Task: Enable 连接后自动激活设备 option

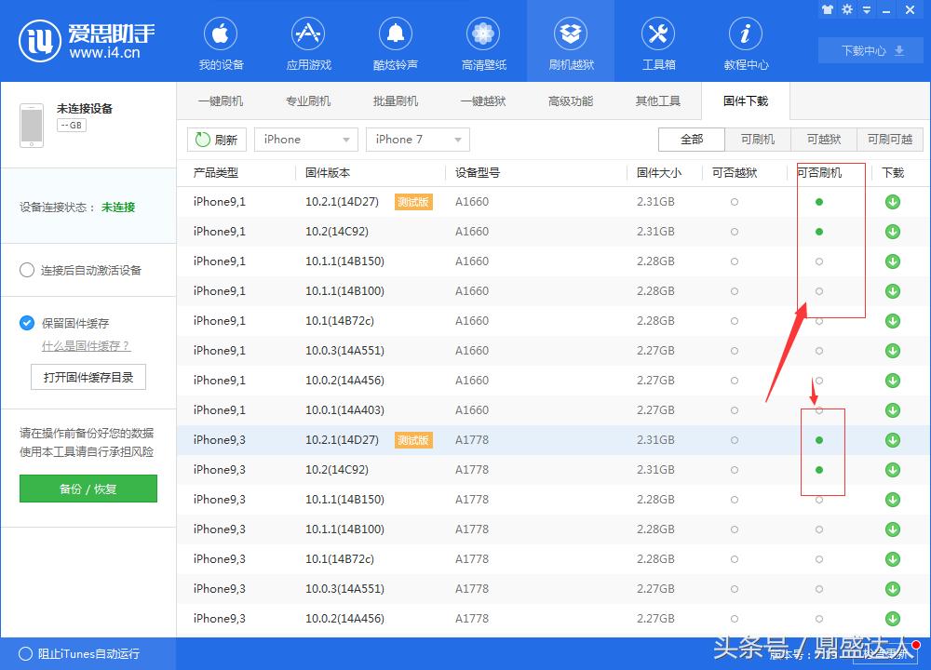Action: (x=28, y=270)
